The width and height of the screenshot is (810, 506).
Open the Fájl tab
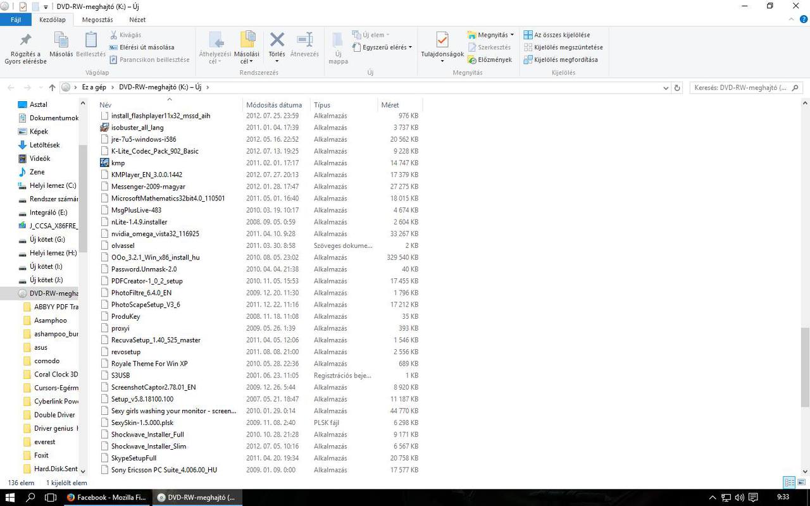[x=16, y=20]
